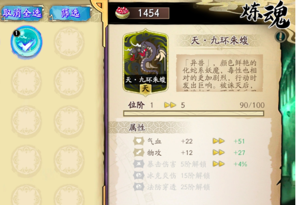Click the 物攻 sword attribute icon
Viewport: 296px width, 205px height.
click(x=139, y=153)
